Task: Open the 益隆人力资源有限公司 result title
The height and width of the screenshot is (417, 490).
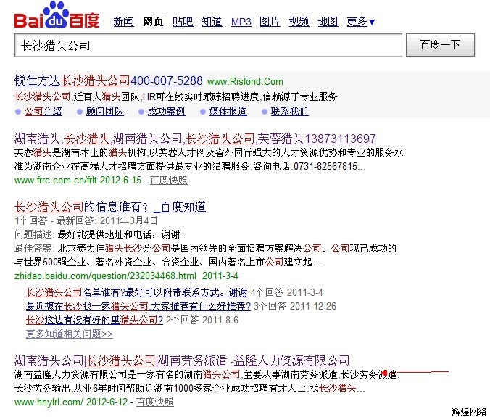Action: pyautogui.click(x=182, y=360)
